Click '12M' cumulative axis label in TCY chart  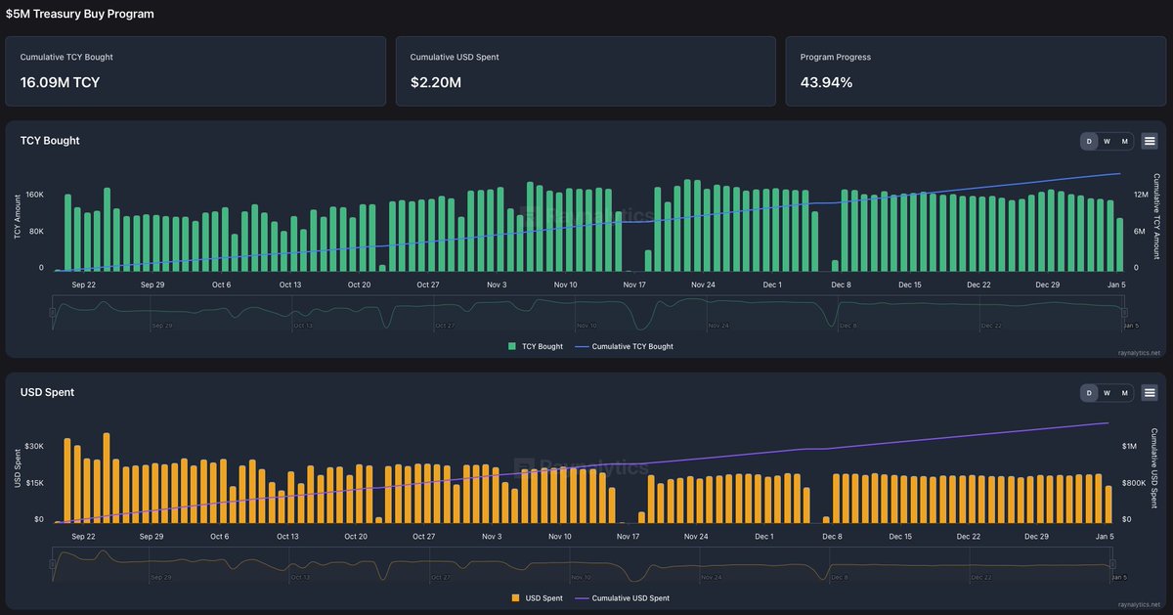coord(1141,195)
